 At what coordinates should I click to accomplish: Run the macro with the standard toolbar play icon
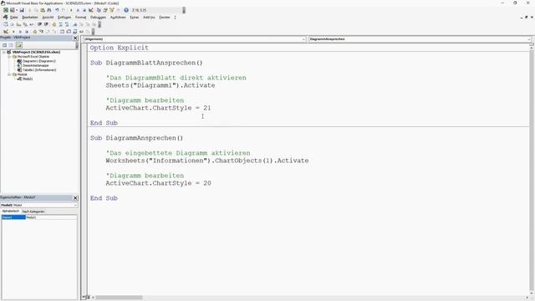(71, 10)
